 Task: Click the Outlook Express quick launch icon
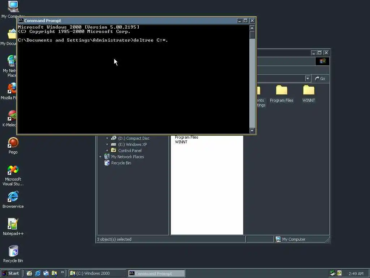click(46, 273)
